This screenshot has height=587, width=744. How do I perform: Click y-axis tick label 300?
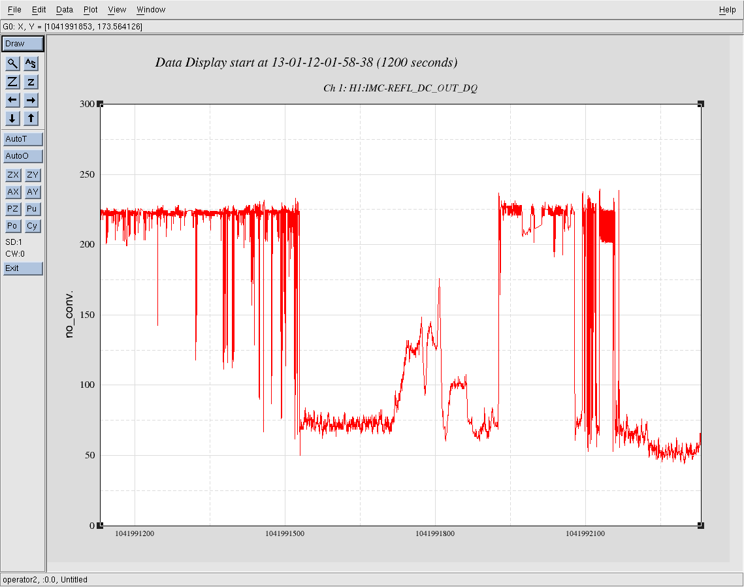88,104
